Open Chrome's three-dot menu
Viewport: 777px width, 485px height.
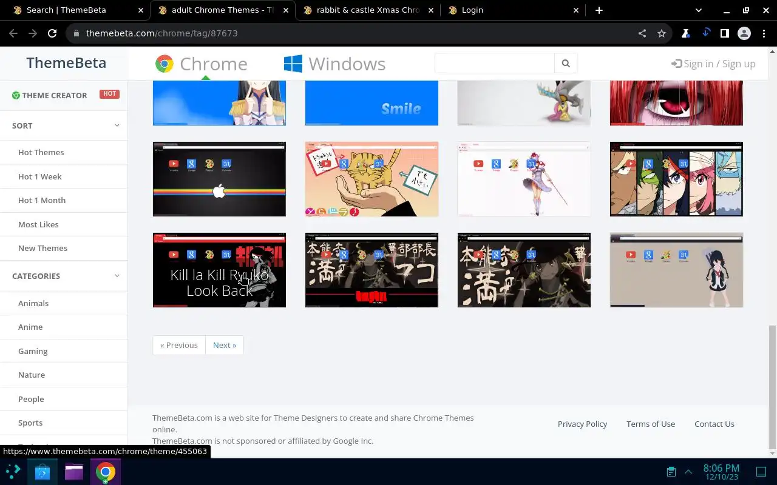coord(764,33)
